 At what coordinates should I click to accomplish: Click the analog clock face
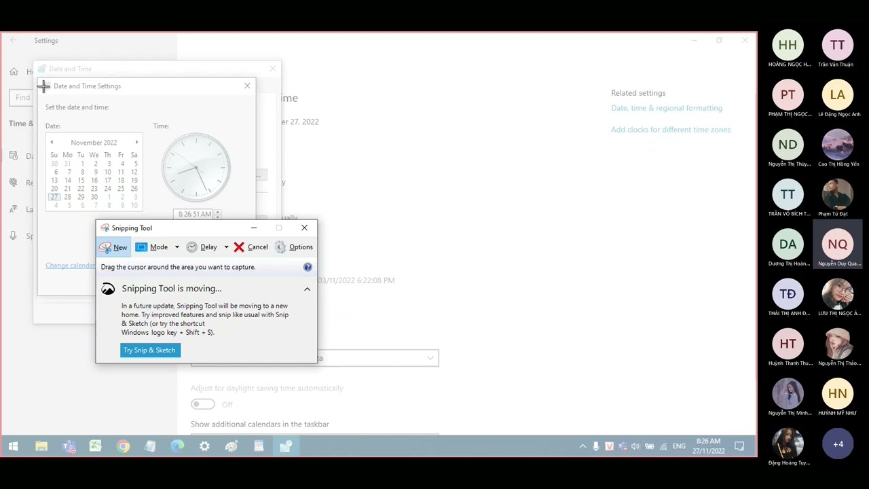coord(196,167)
